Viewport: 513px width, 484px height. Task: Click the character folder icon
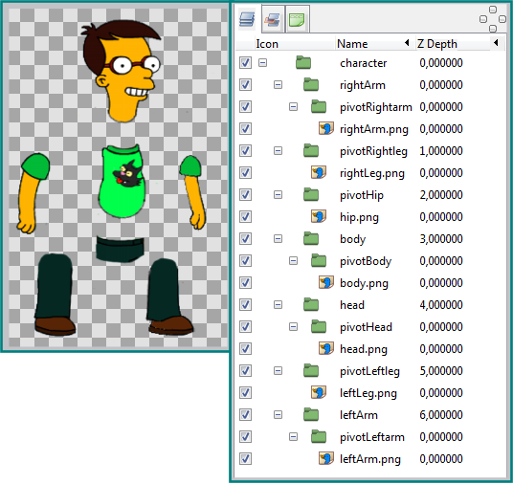pyautogui.click(x=303, y=62)
